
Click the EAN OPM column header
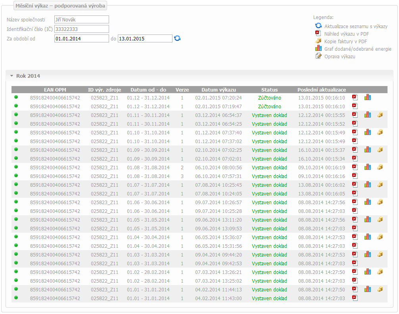[x=55, y=90]
